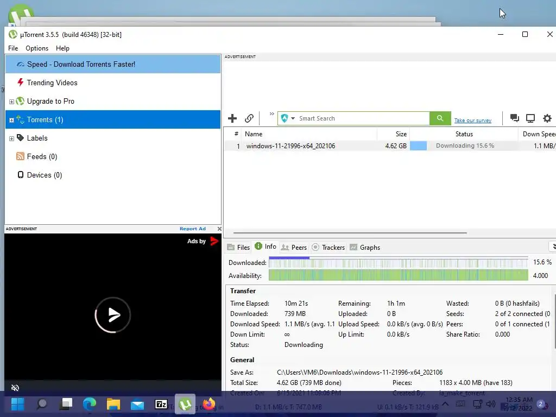The height and width of the screenshot is (417, 556).
Task: Open the Help menu
Action: pos(62,48)
